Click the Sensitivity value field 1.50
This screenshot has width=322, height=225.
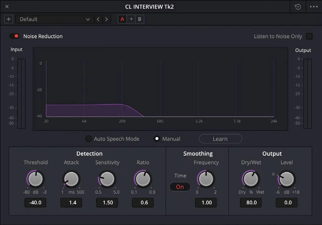coord(107,203)
